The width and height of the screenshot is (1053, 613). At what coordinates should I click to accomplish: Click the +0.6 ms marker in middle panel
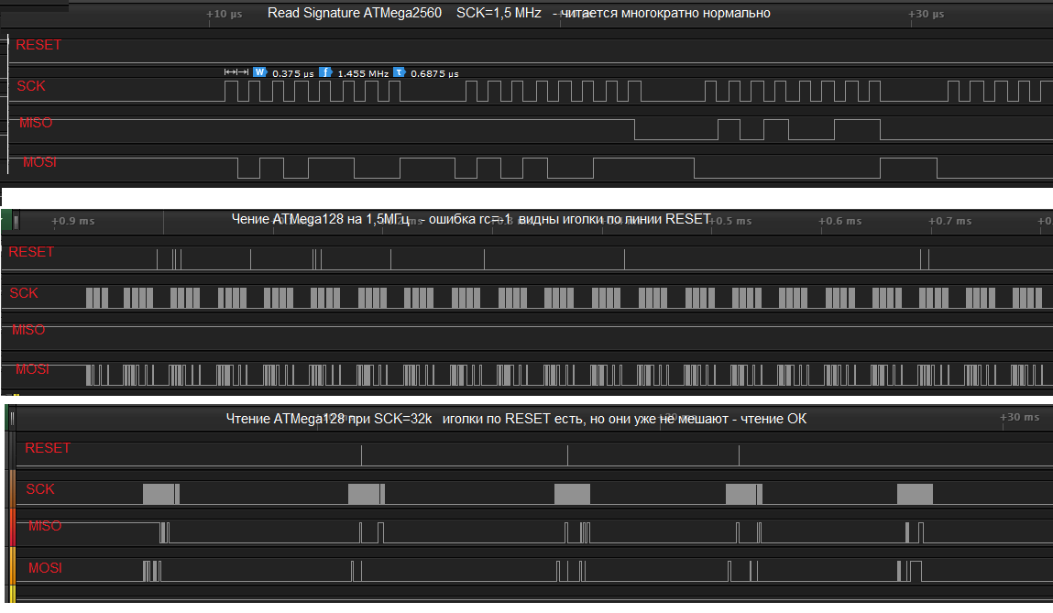point(840,221)
